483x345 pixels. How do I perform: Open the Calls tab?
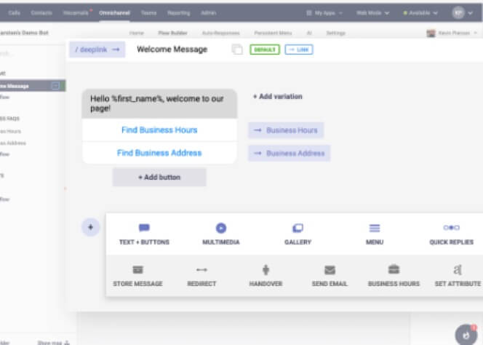pyautogui.click(x=15, y=13)
